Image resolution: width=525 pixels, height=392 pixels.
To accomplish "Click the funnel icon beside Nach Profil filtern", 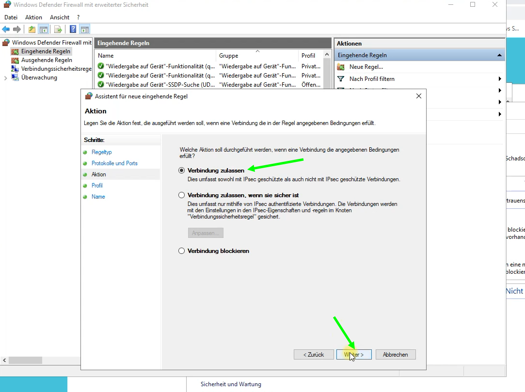I will coord(341,79).
